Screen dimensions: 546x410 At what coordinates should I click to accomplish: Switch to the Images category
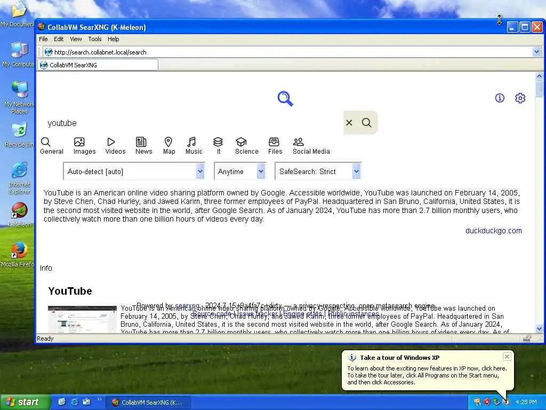click(84, 146)
